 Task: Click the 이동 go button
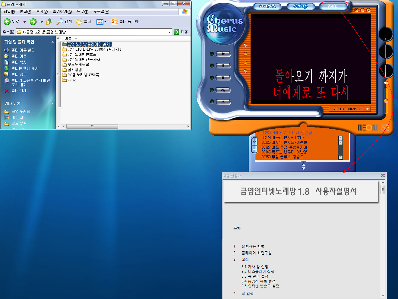(181, 32)
